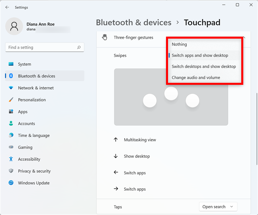Image resolution: width=258 pixels, height=215 pixels.
Task: Collapse the Three-finger gestures section
Action: (244, 37)
